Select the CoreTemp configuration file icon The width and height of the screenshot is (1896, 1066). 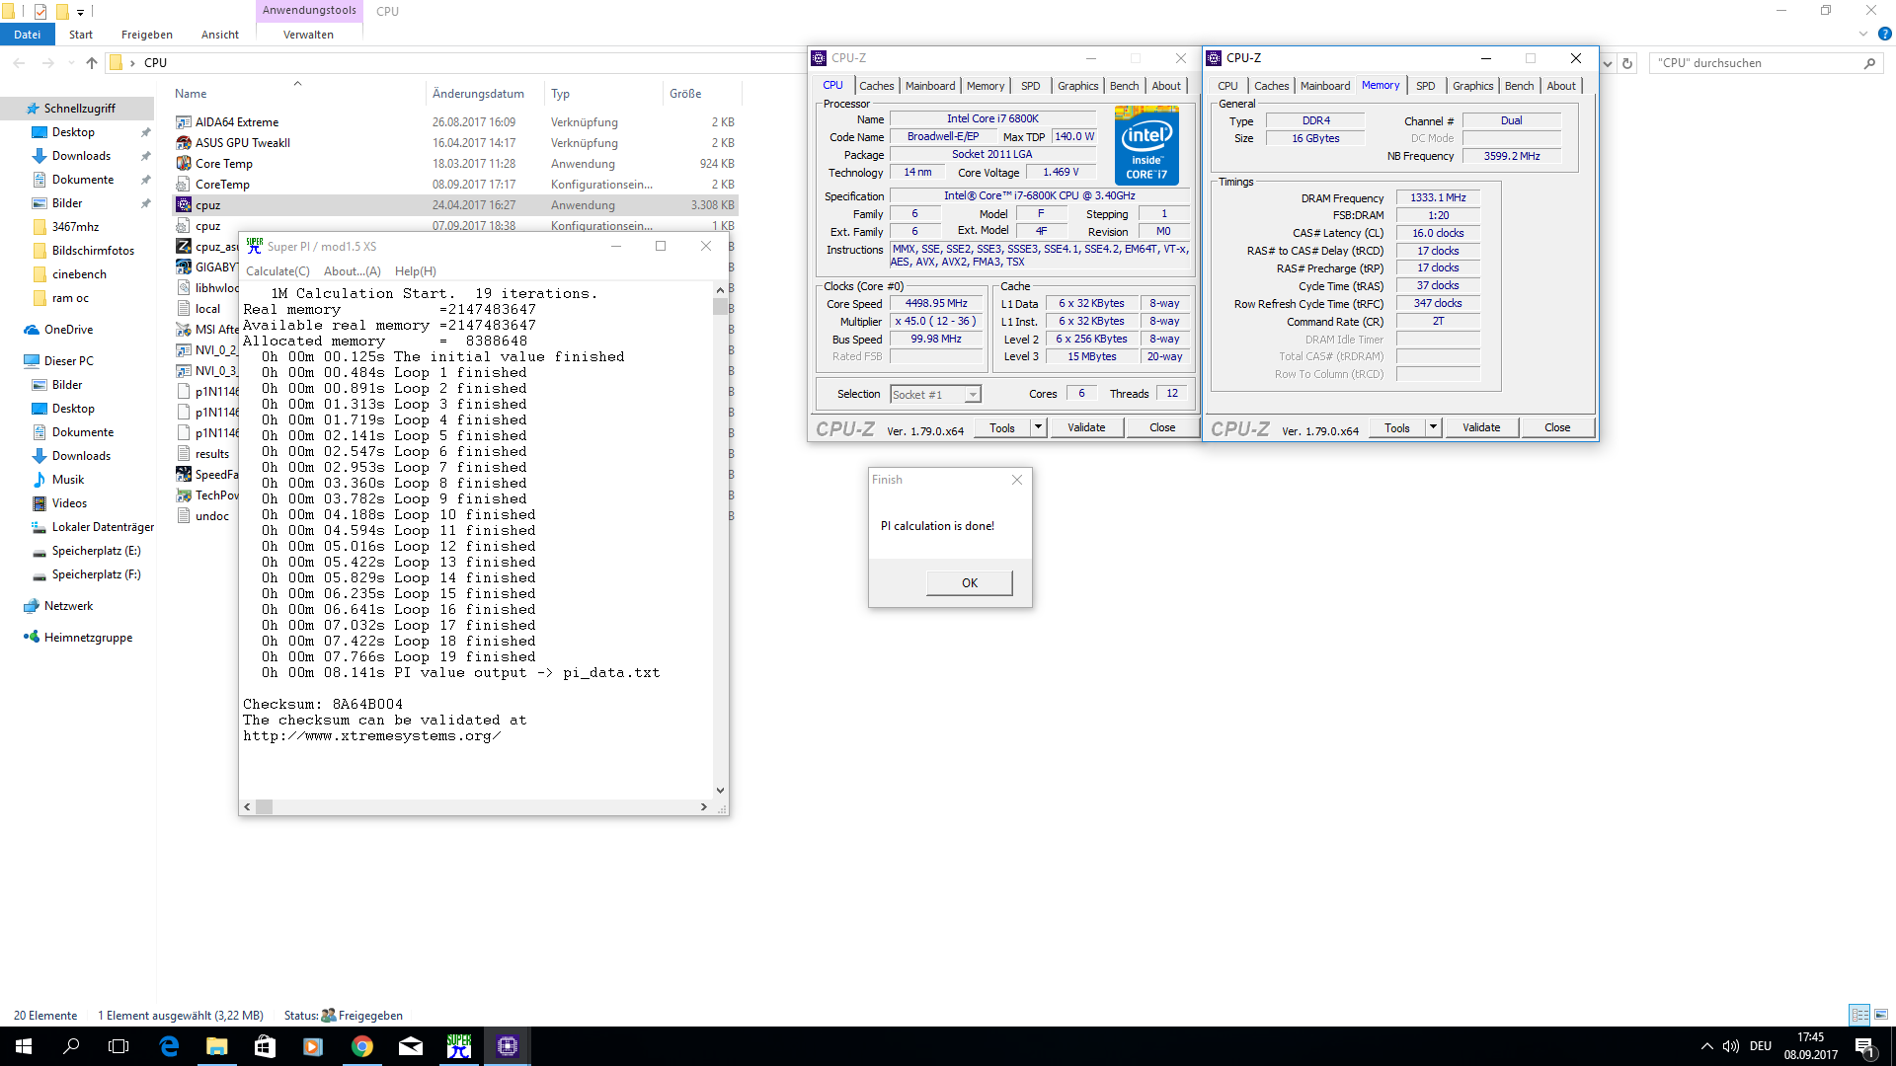coord(183,185)
